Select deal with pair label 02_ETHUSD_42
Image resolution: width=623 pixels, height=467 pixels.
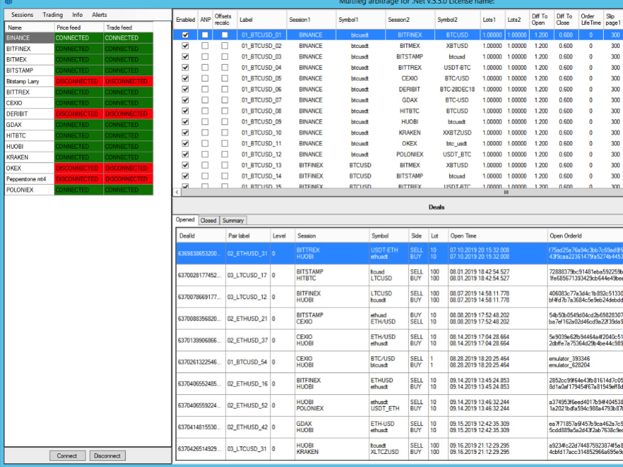click(x=247, y=427)
